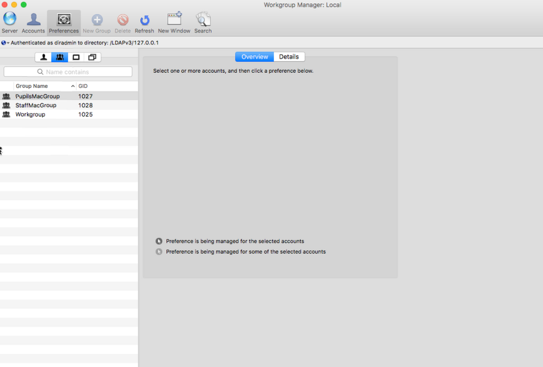This screenshot has height=367, width=543.
Task: Sort by GID column header
Action: 107,86
